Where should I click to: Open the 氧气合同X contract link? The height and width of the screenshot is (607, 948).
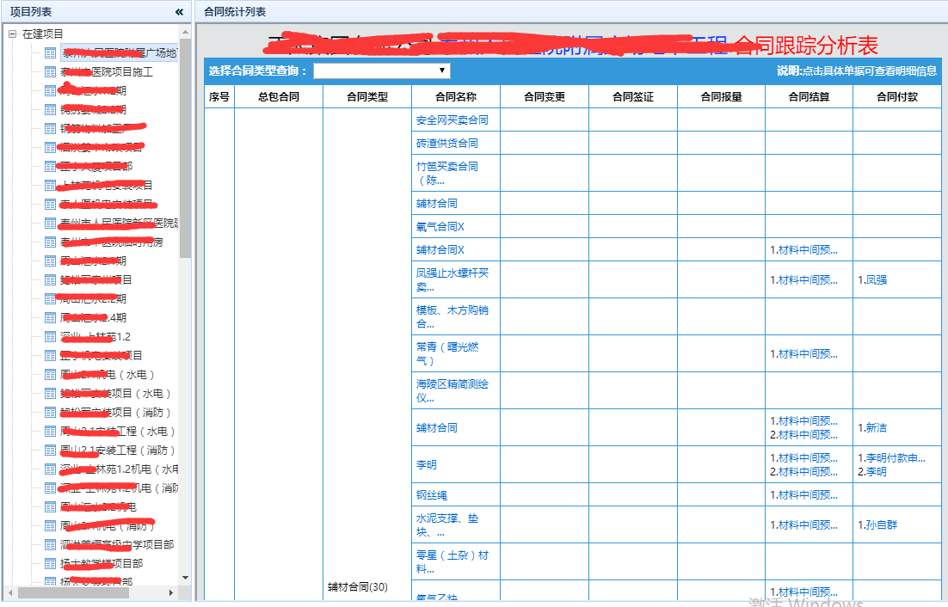(440, 226)
